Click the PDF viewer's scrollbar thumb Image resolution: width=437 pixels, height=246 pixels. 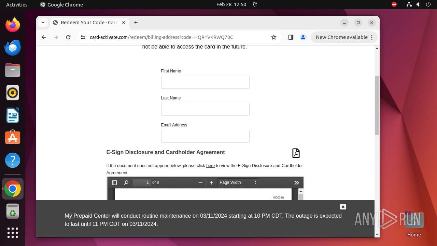pos(301,197)
